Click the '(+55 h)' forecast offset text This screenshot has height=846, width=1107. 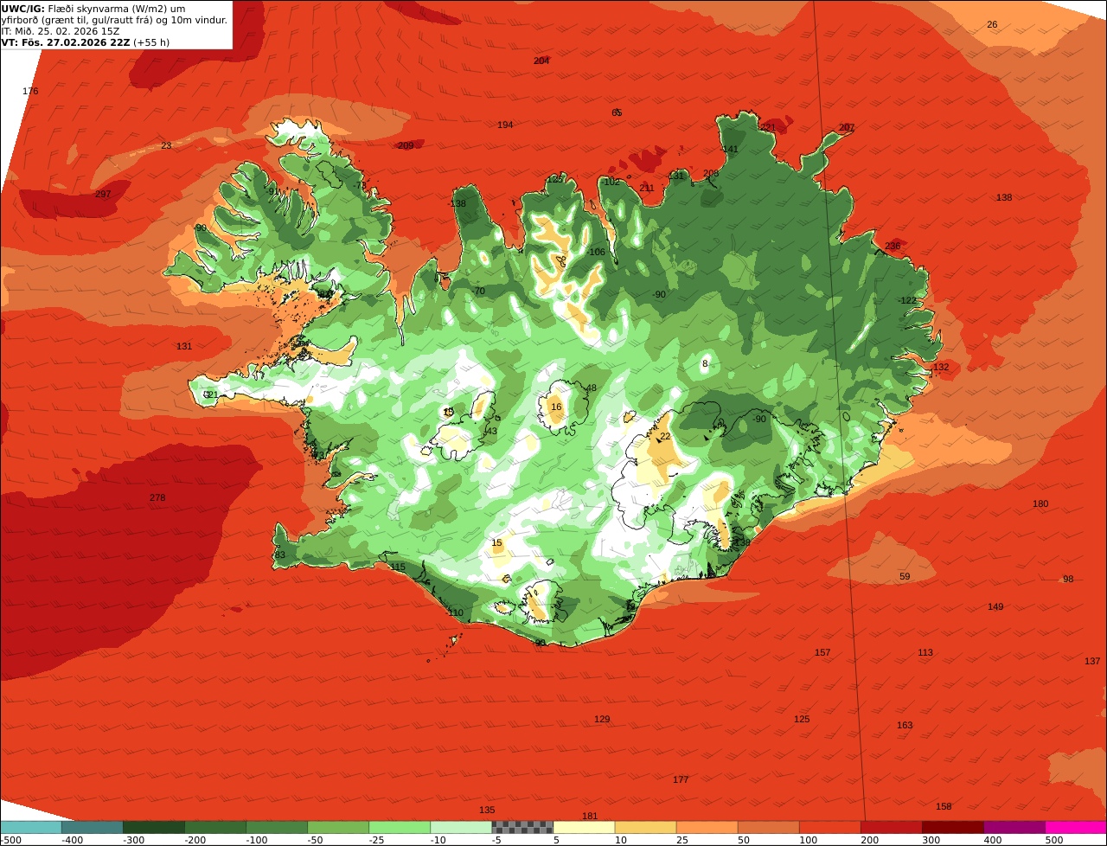point(151,42)
